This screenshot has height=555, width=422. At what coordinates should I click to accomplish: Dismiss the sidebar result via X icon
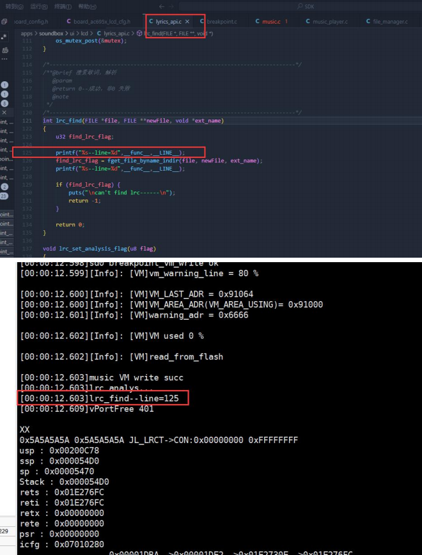point(4,112)
